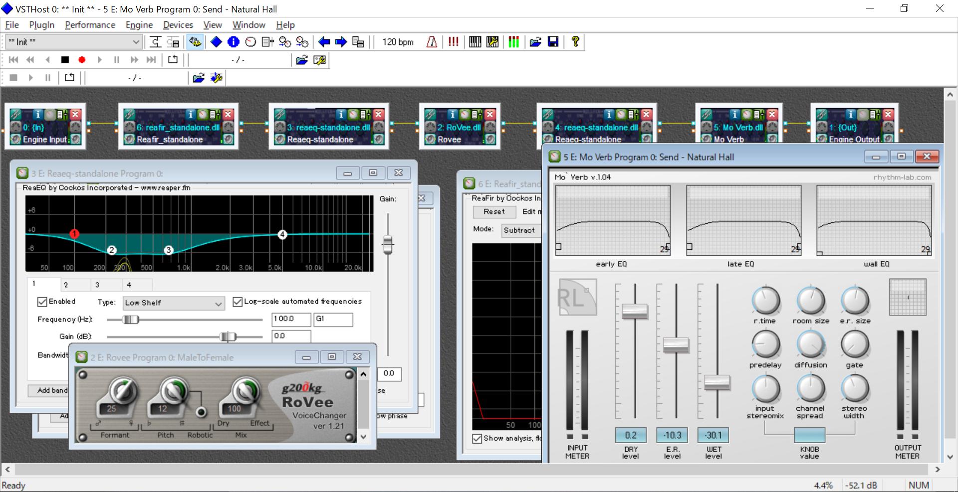
Task: Click the metronome icon beside 120 bpm
Action: tap(432, 42)
